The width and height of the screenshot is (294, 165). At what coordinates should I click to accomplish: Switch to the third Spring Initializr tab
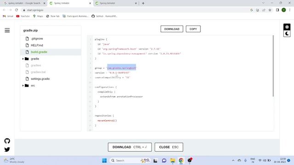115,3
